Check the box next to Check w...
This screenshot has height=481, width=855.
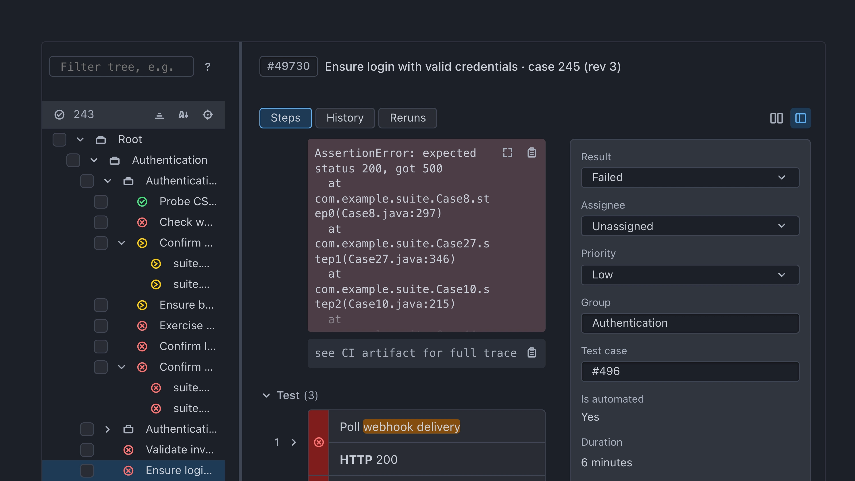101,222
